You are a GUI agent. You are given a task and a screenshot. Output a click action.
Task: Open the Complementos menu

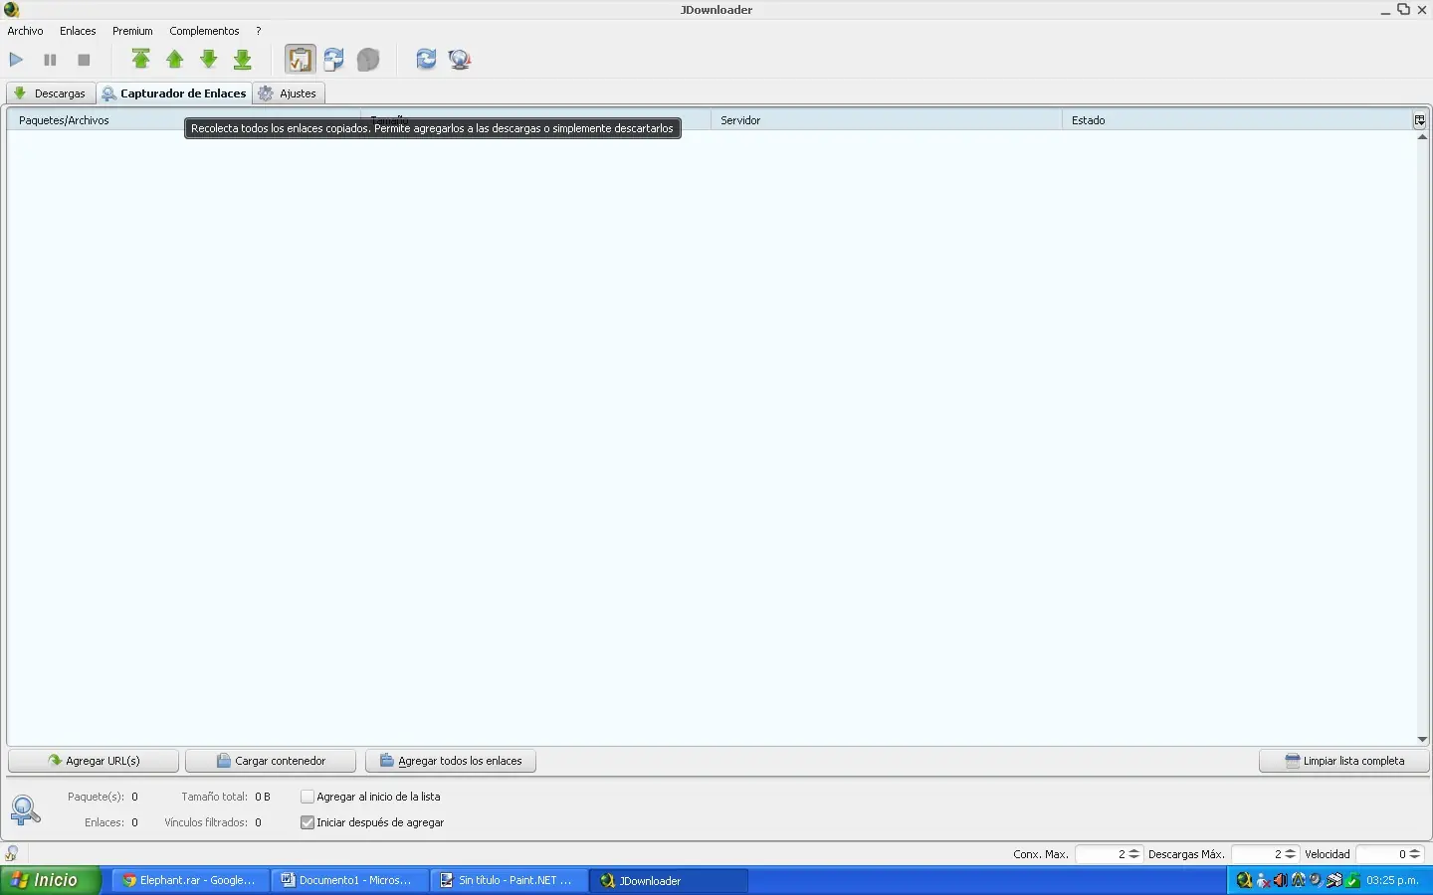click(x=204, y=31)
